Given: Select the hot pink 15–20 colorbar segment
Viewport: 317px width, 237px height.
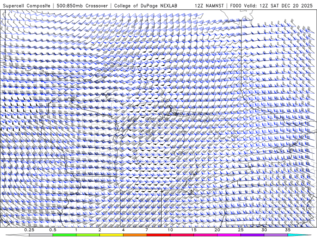Looking at the screenshot, I should (x=205, y=235).
